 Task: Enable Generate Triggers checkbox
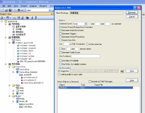coord(60,34)
